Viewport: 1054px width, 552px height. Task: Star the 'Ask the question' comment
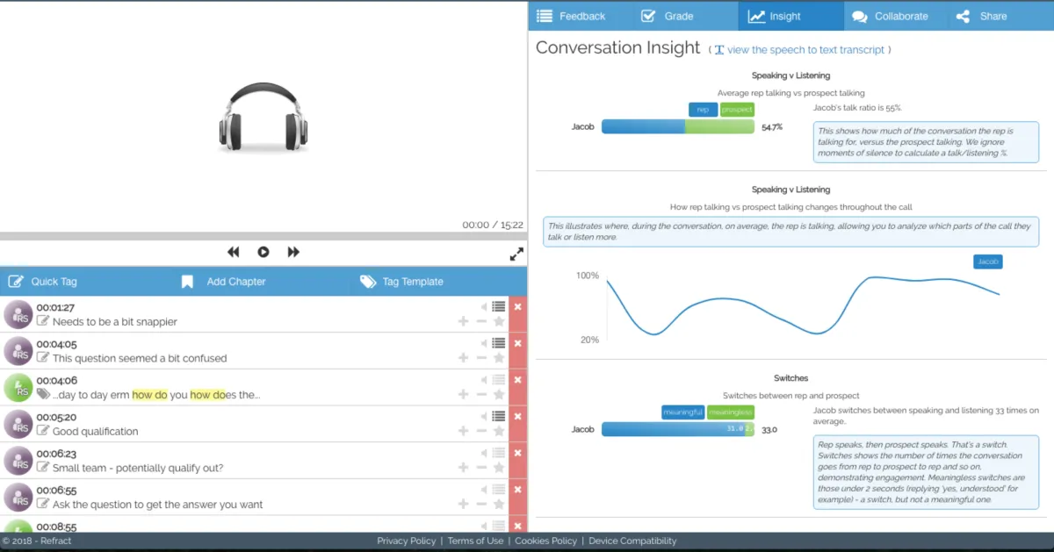click(499, 505)
